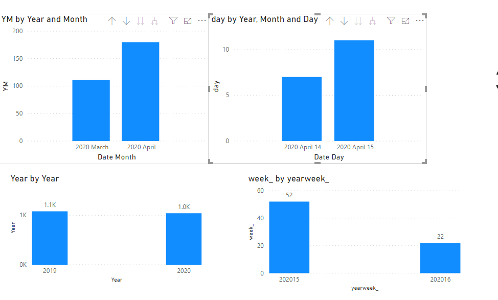Open more options for day chart
Viewport: 498px width, 300px height.
coord(420,20)
